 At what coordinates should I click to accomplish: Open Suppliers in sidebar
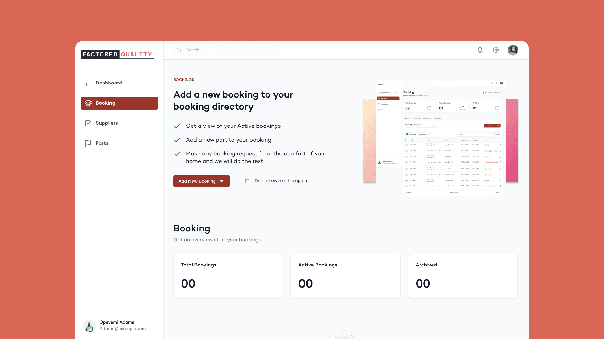[x=119, y=123]
